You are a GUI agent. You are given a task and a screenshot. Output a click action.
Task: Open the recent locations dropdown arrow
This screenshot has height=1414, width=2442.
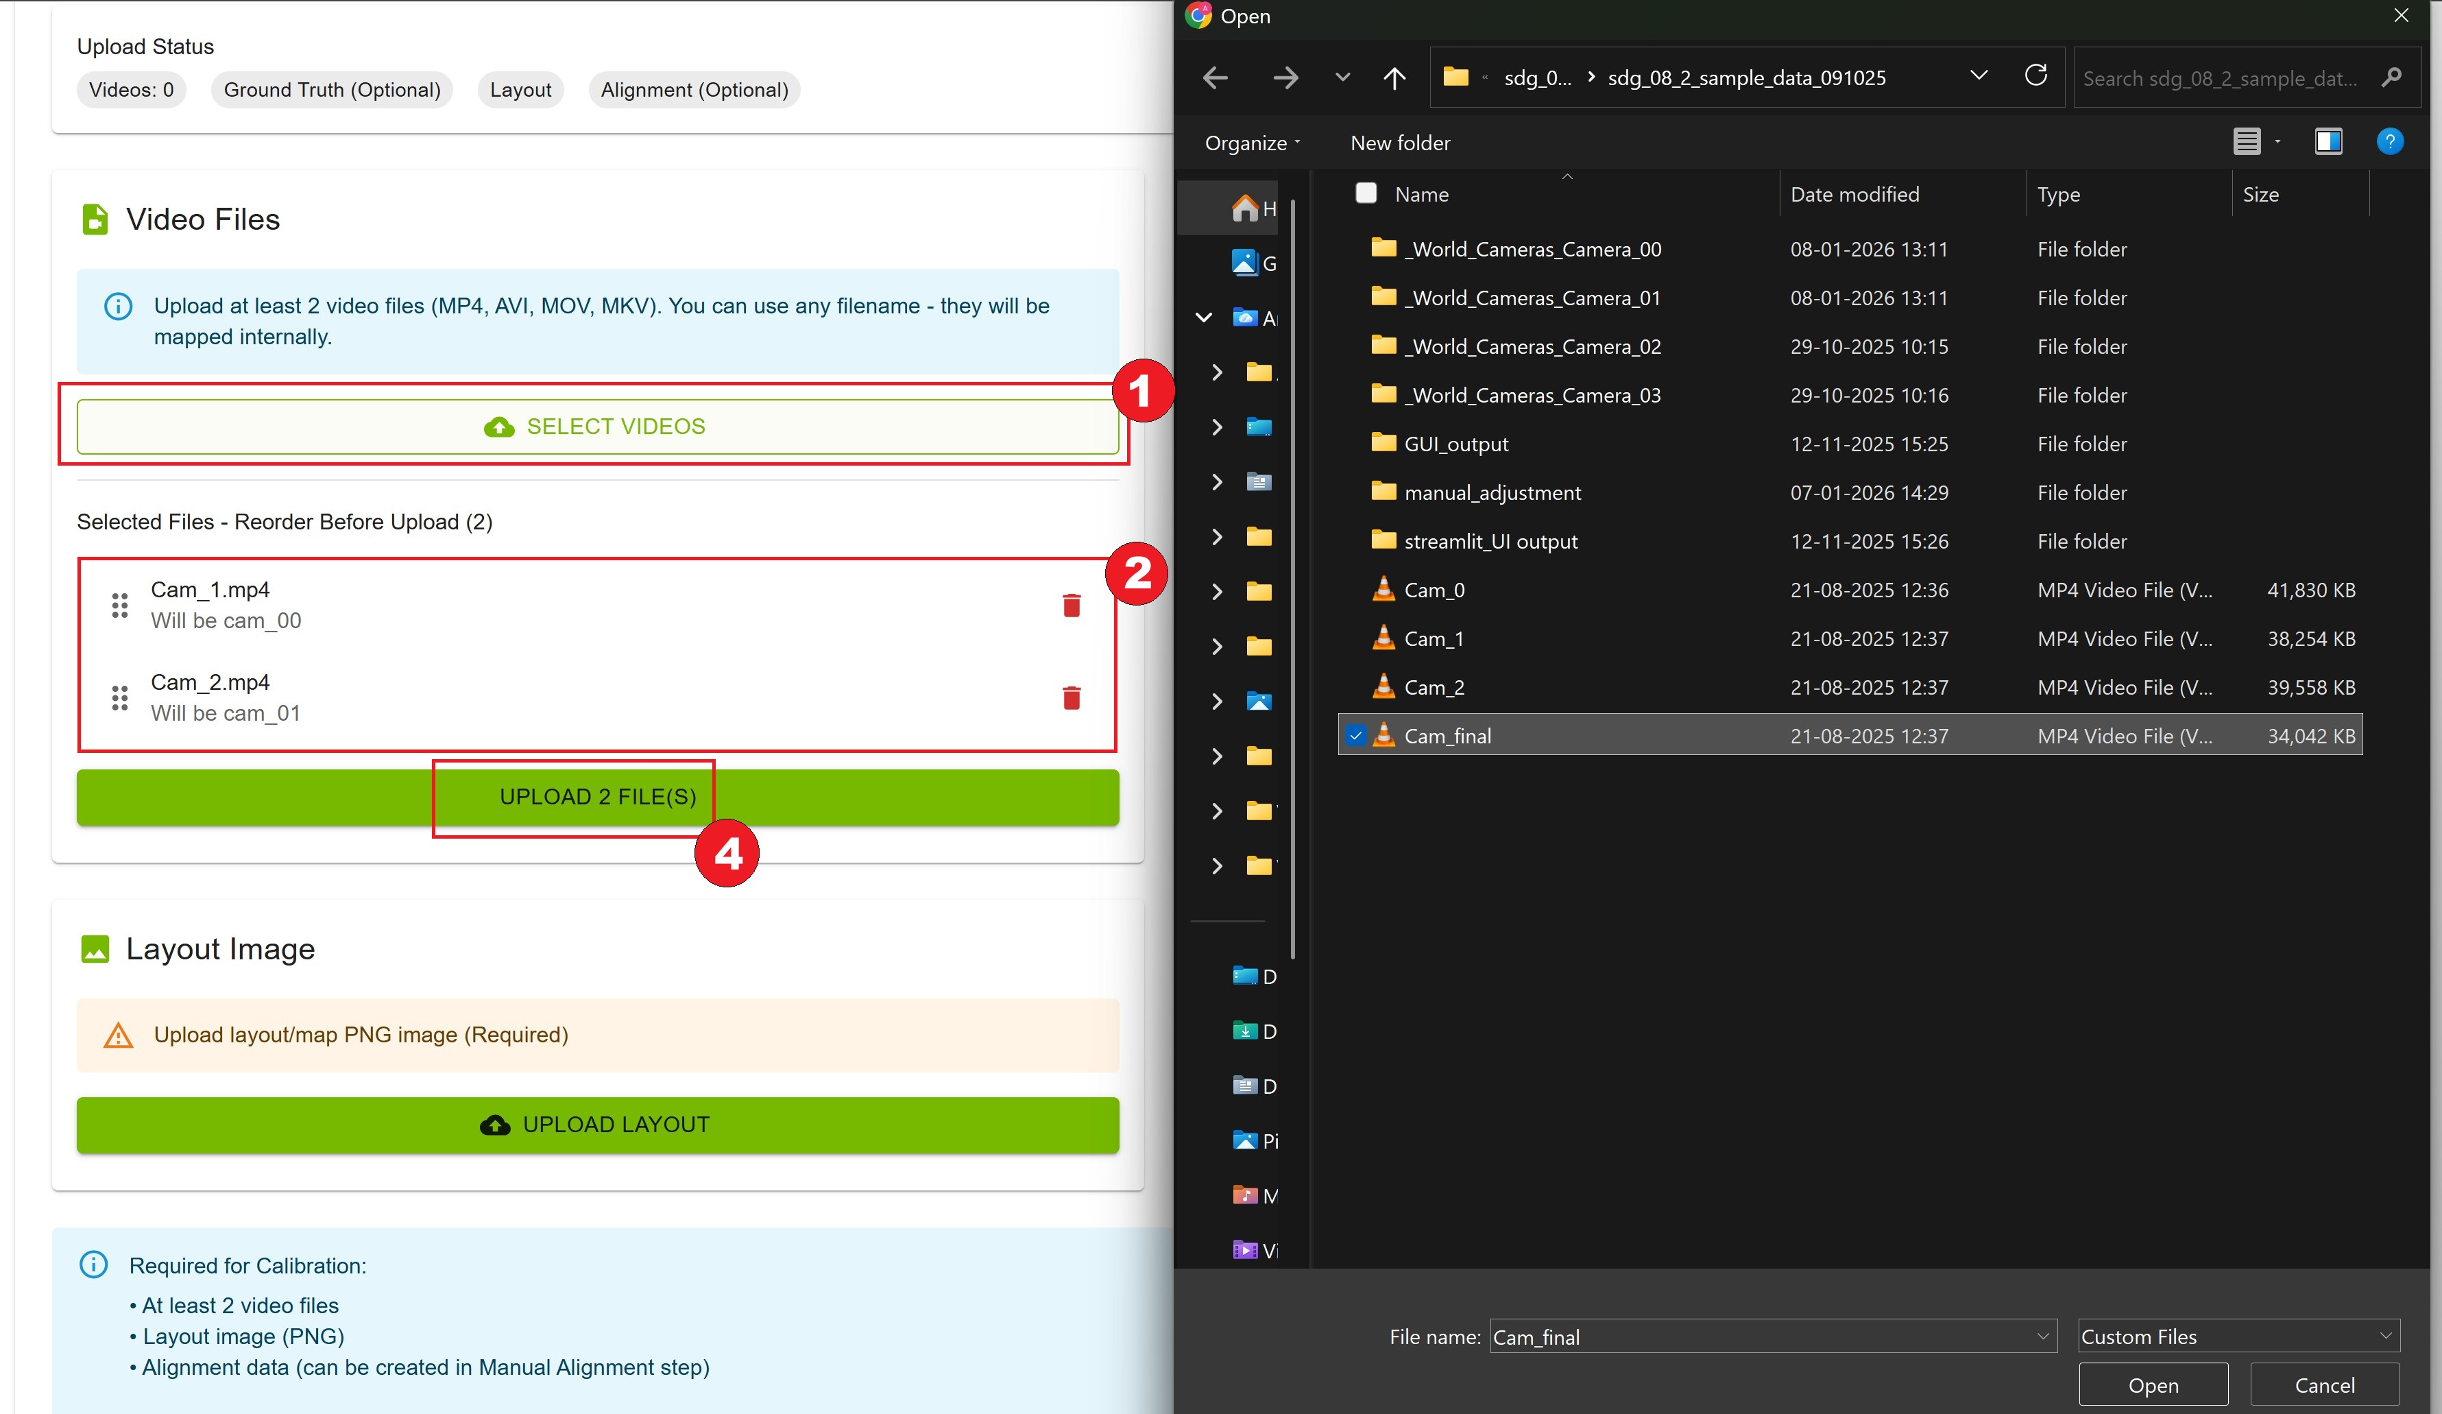click(1341, 77)
